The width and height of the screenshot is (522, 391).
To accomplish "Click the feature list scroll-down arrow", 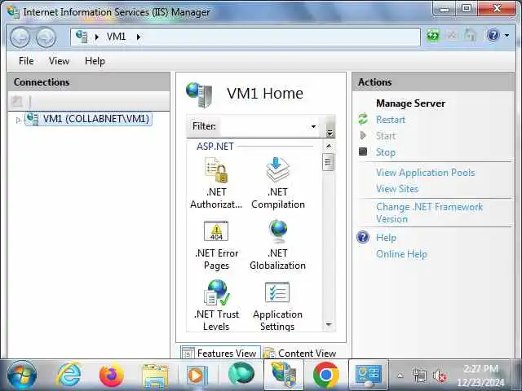I will pyautogui.click(x=329, y=324).
